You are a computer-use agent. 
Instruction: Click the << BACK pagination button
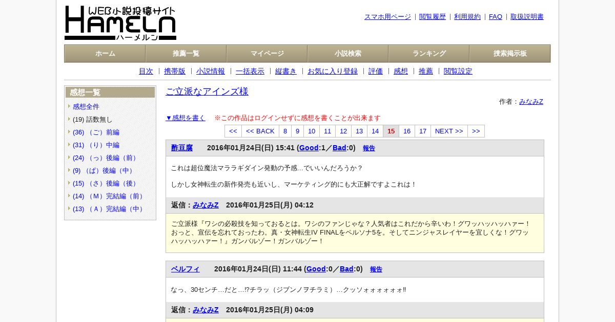(x=260, y=131)
